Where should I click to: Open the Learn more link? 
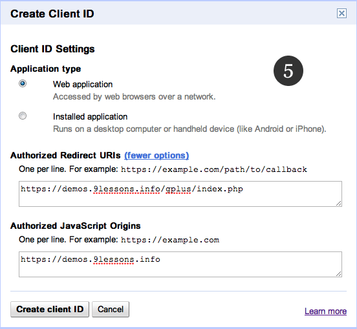click(x=325, y=311)
